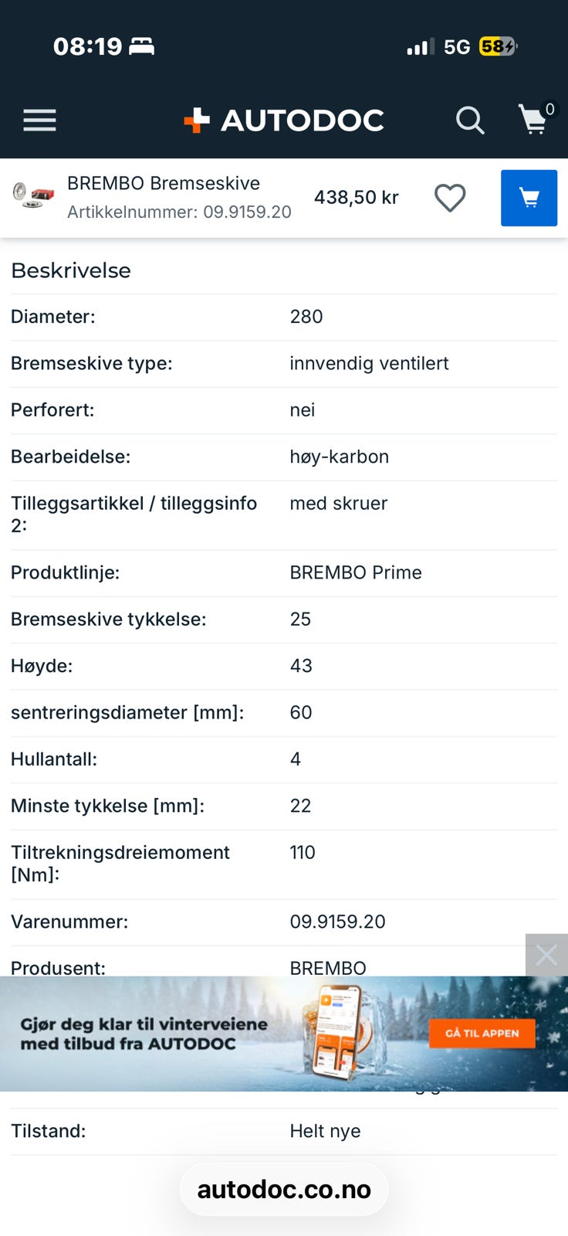
Task: Tap the 08:19 clock in status bar
Action: pos(87,46)
